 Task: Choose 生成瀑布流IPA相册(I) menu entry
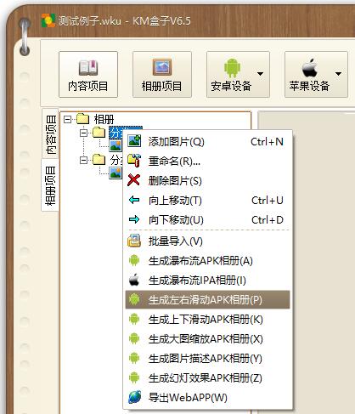207,281
